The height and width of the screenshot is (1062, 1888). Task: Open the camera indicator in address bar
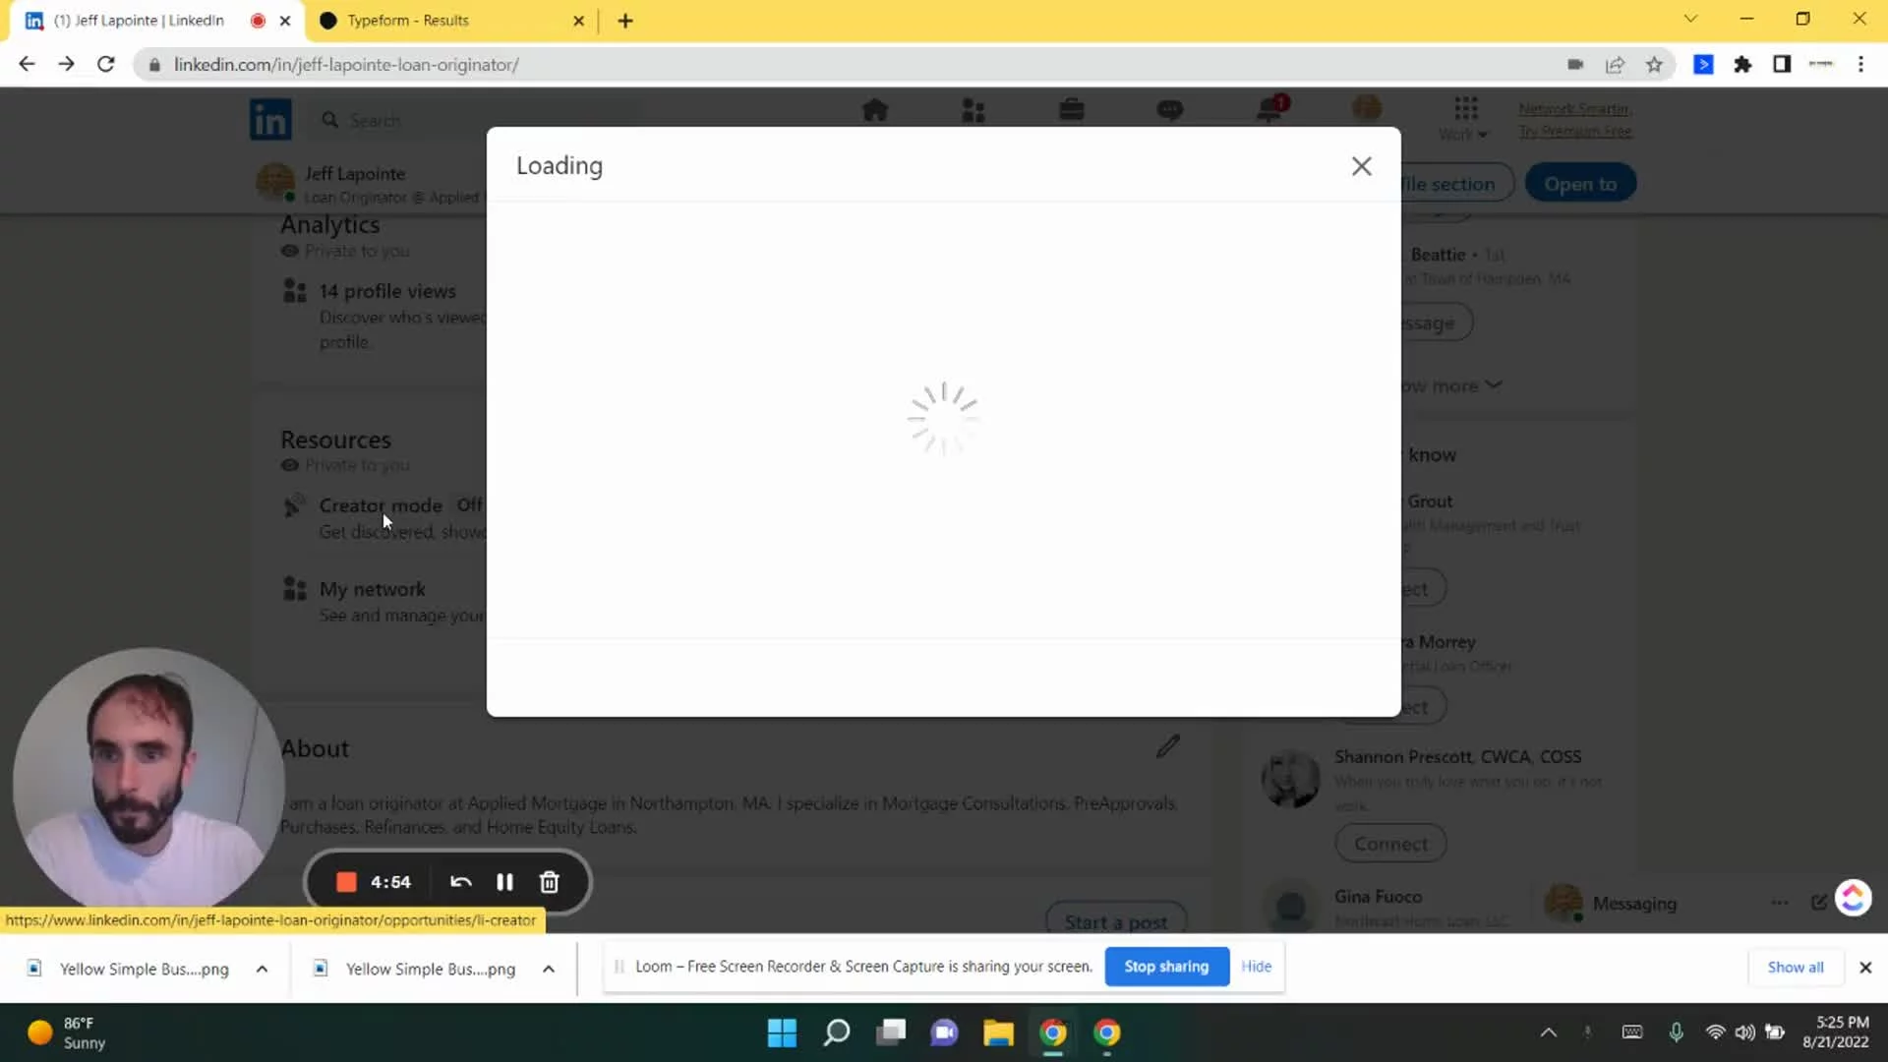click(1575, 65)
